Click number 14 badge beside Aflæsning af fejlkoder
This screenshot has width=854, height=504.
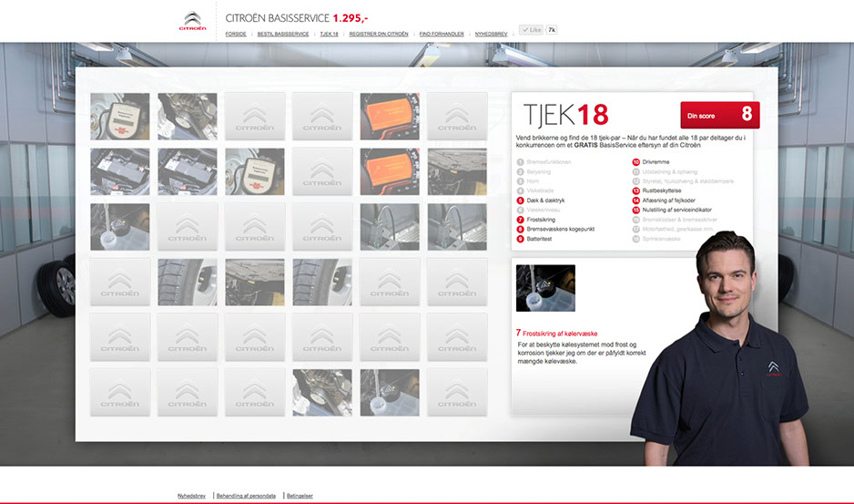tap(635, 201)
